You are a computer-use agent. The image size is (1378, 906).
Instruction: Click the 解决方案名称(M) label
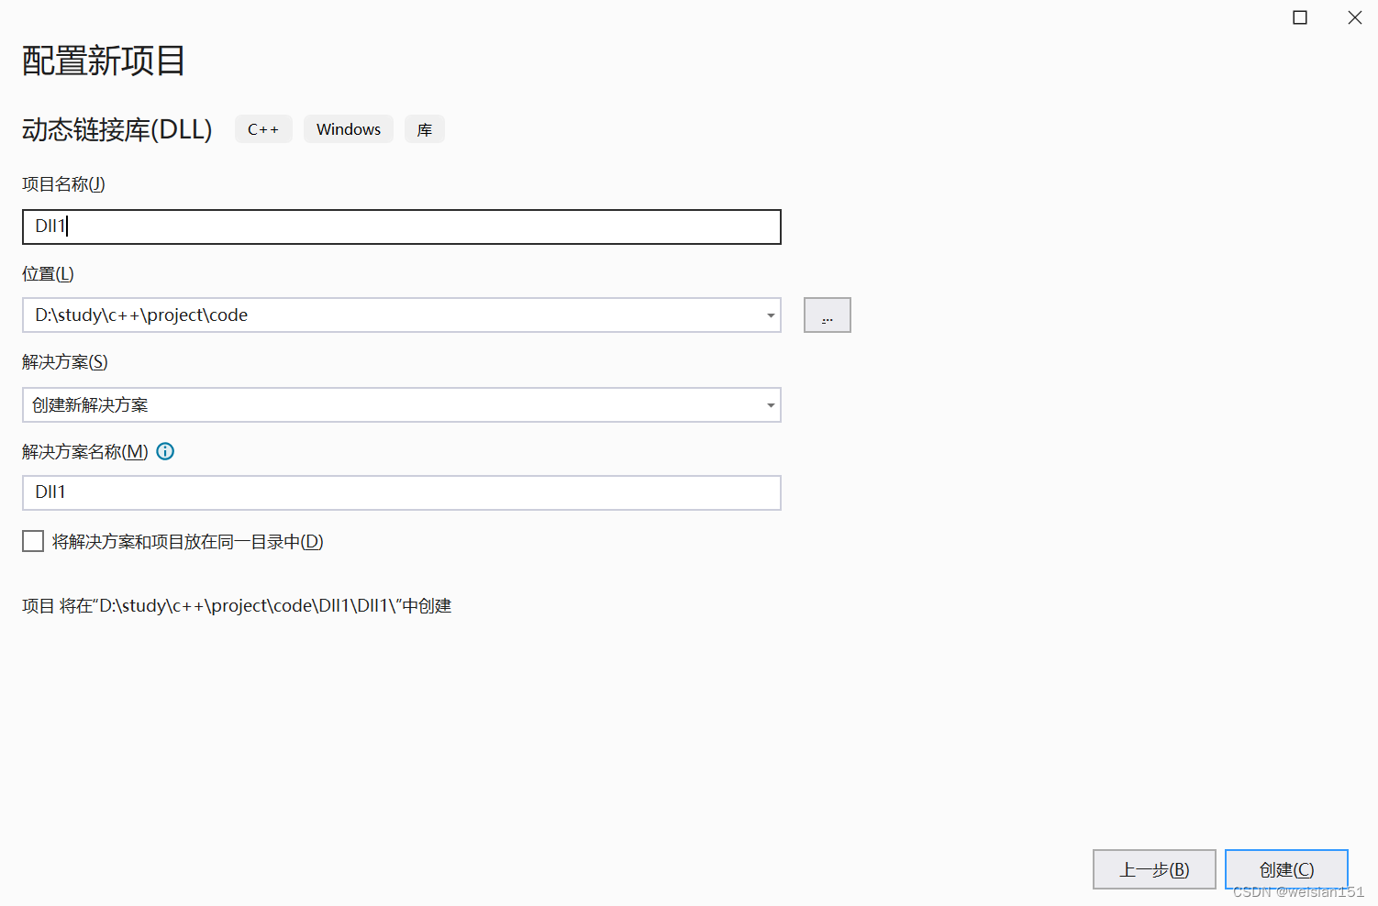pos(85,452)
